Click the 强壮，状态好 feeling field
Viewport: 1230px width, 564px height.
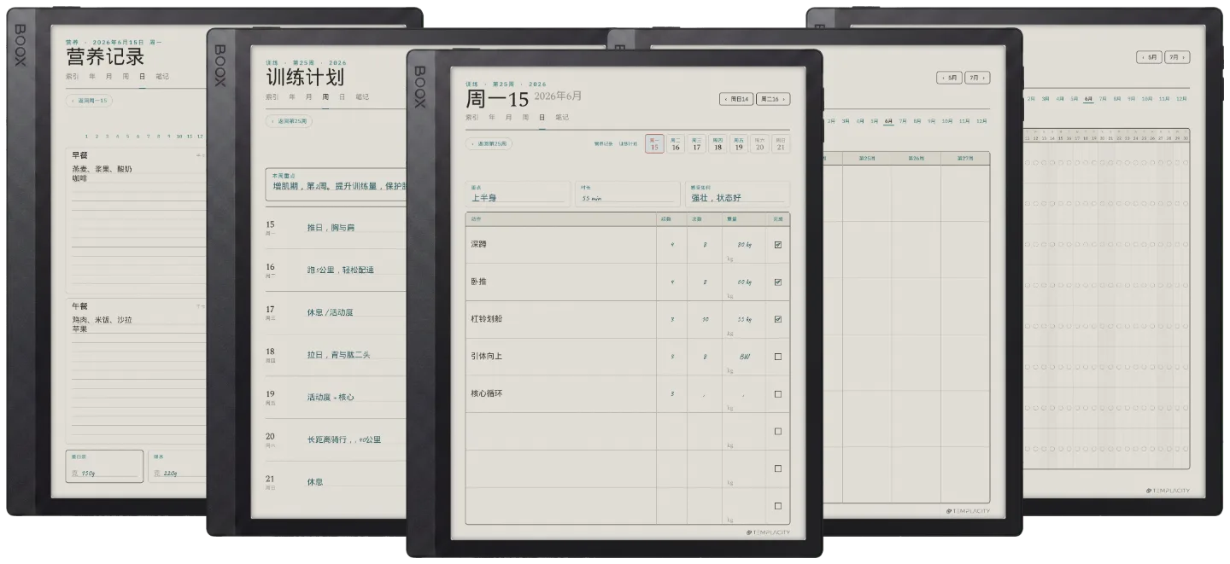tap(738, 194)
